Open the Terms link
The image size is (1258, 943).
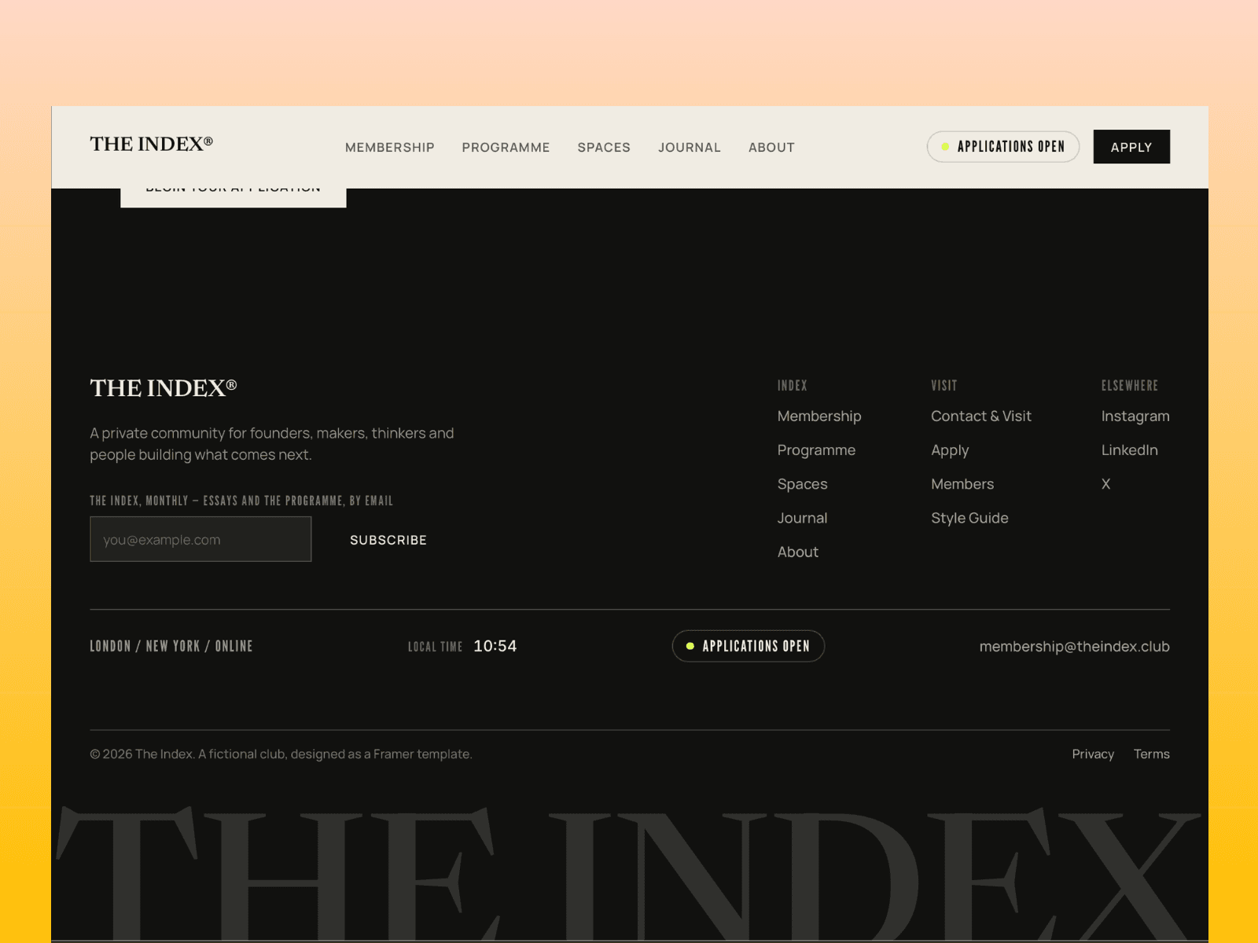(1152, 754)
